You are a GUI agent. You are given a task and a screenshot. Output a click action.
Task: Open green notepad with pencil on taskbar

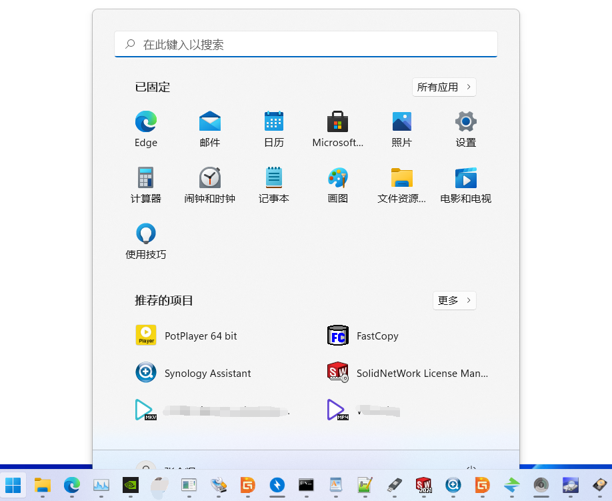(x=365, y=486)
